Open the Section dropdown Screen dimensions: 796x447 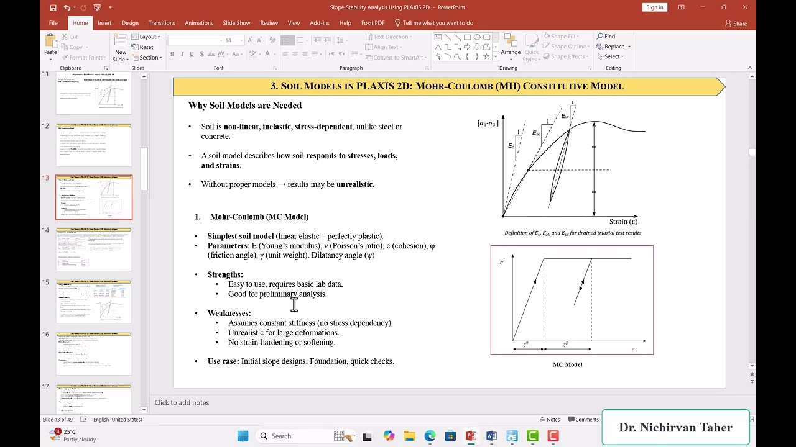tap(147, 58)
